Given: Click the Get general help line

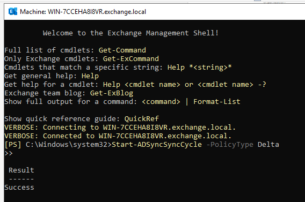Looking at the screenshot, I should point(52,76).
